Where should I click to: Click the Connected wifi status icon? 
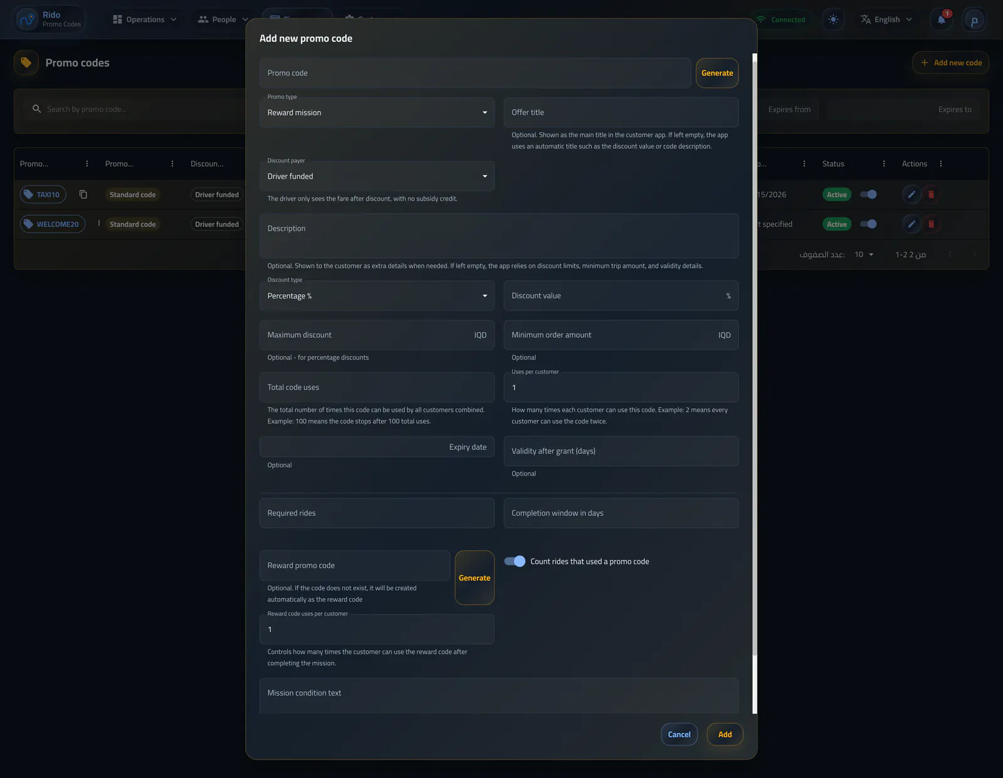[761, 19]
